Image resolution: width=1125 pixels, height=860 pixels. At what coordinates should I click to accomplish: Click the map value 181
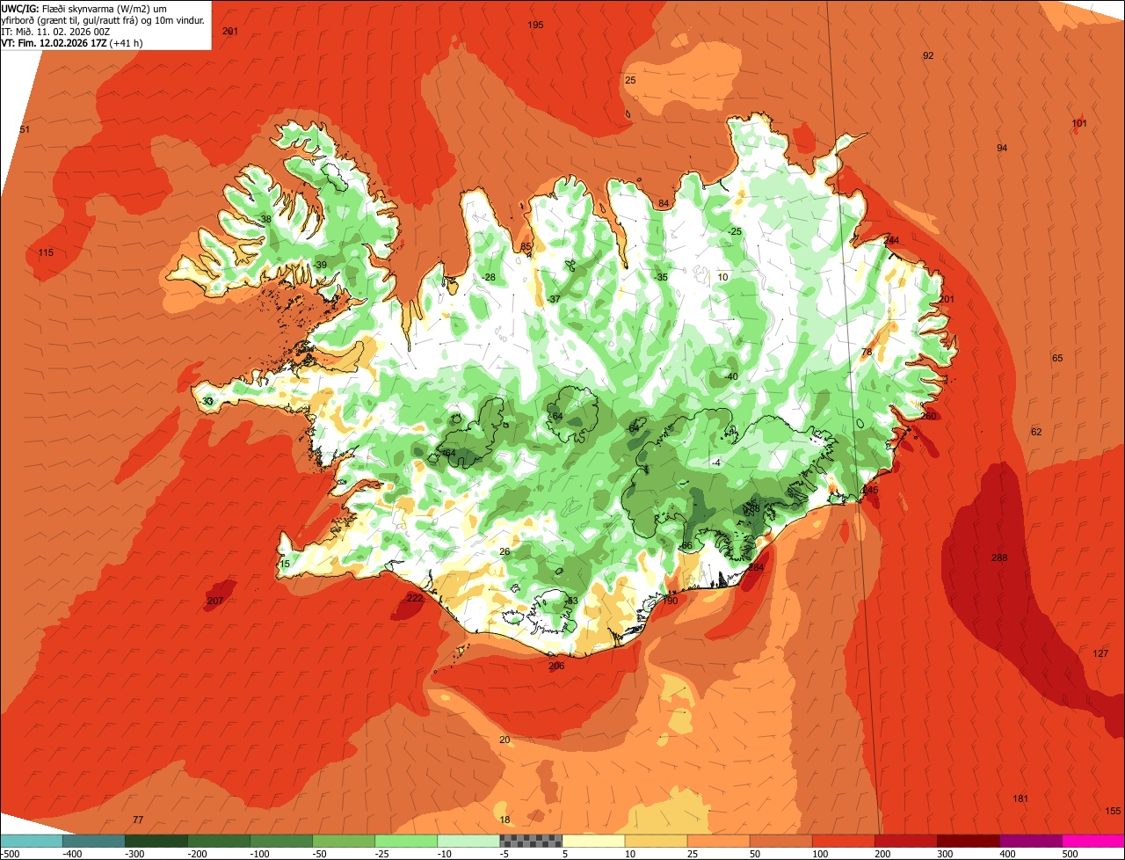(x=1020, y=798)
